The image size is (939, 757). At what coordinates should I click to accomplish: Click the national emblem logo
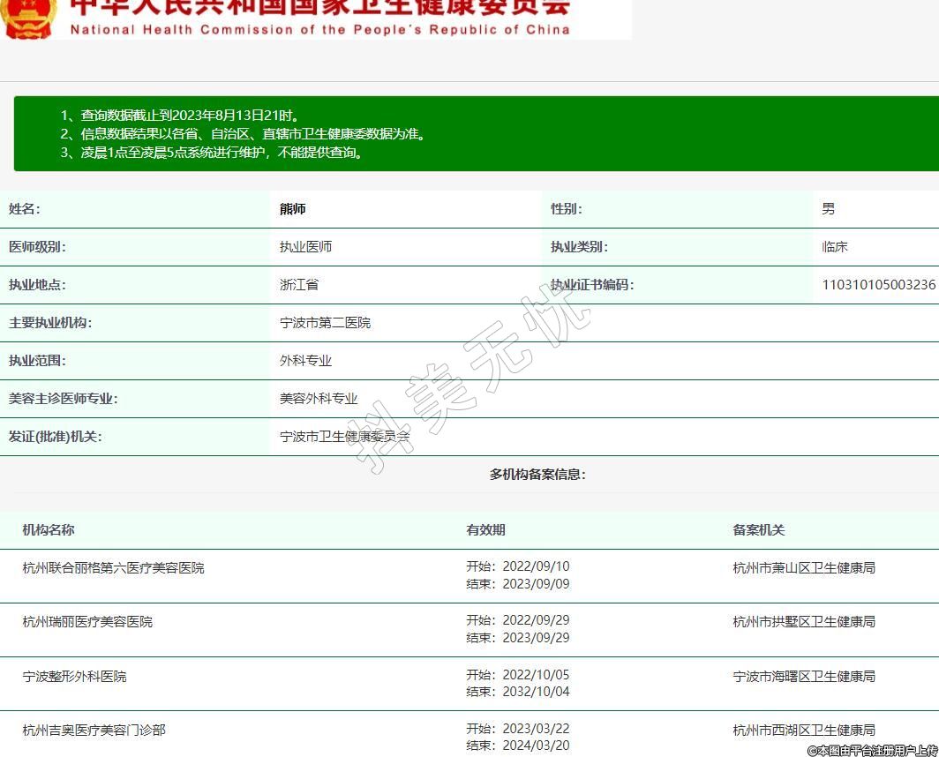(28, 18)
